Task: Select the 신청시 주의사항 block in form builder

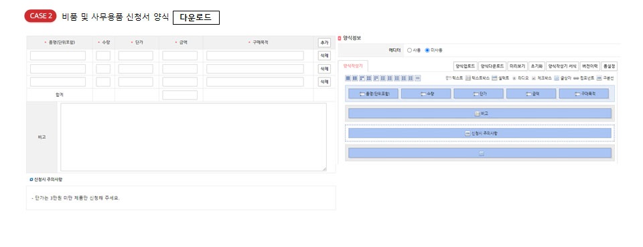Action: [480, 133]
